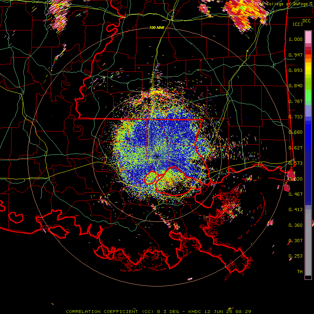314x314 pixels.
Task: Select the 0.733 scale label
Action: pos(296,117)
